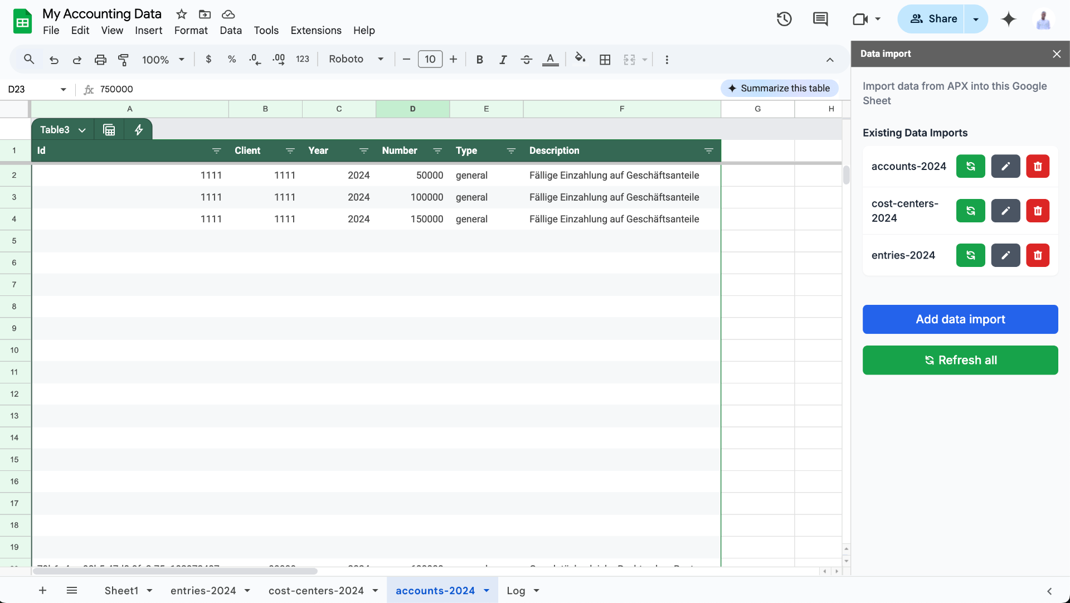Edit the cost-centers-2024 import
This screenshot has height=603, width=1070.
(x=1005, y=211)
